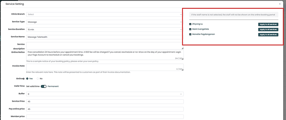Expand the Service Type dropdown showing Massage
The image size is (286, 120).
click(x=105, y=22)
